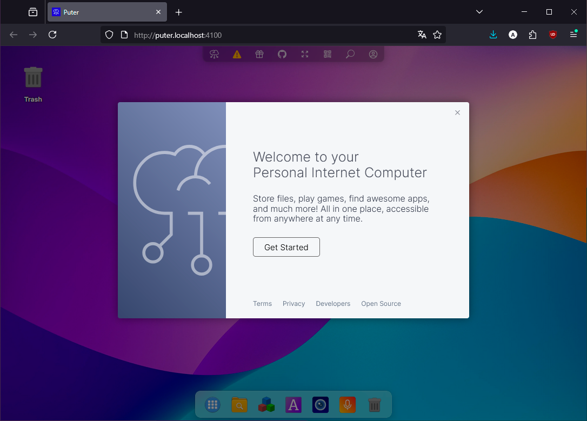
Task: Click the browser reload button
Action: pos(52,35)
